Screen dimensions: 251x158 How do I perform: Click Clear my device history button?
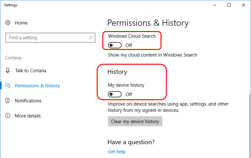tap(135, 121)
